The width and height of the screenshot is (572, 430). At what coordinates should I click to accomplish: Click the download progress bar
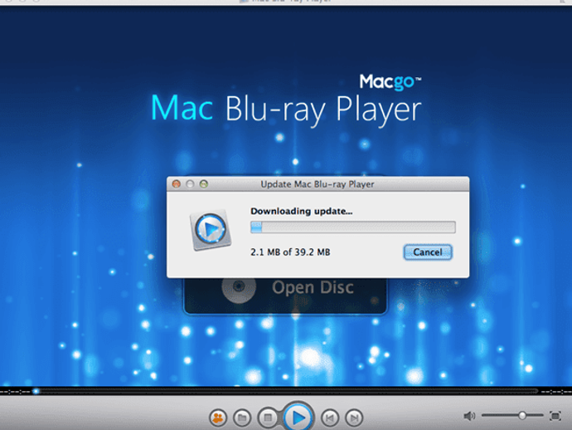click(353, 227)
